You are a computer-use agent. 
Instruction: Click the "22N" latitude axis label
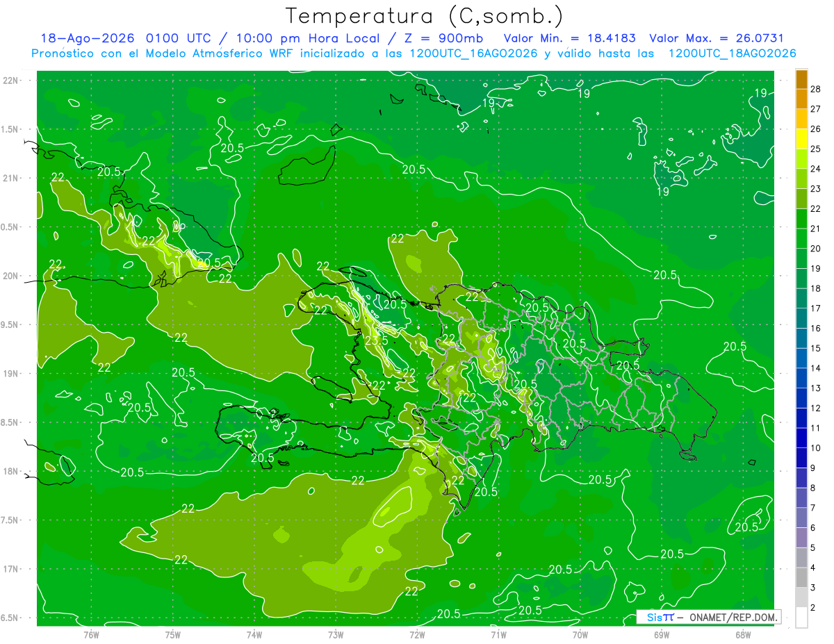(10, 81)
